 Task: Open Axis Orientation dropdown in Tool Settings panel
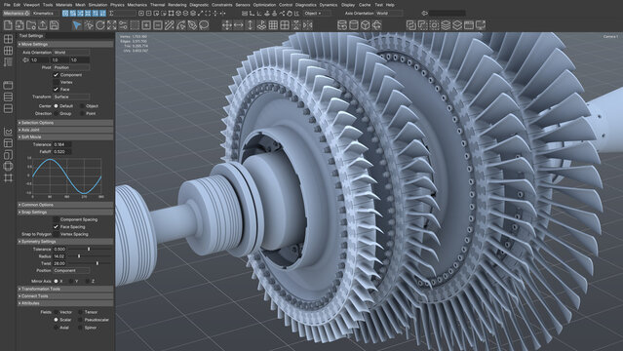(x=71, y=52)
